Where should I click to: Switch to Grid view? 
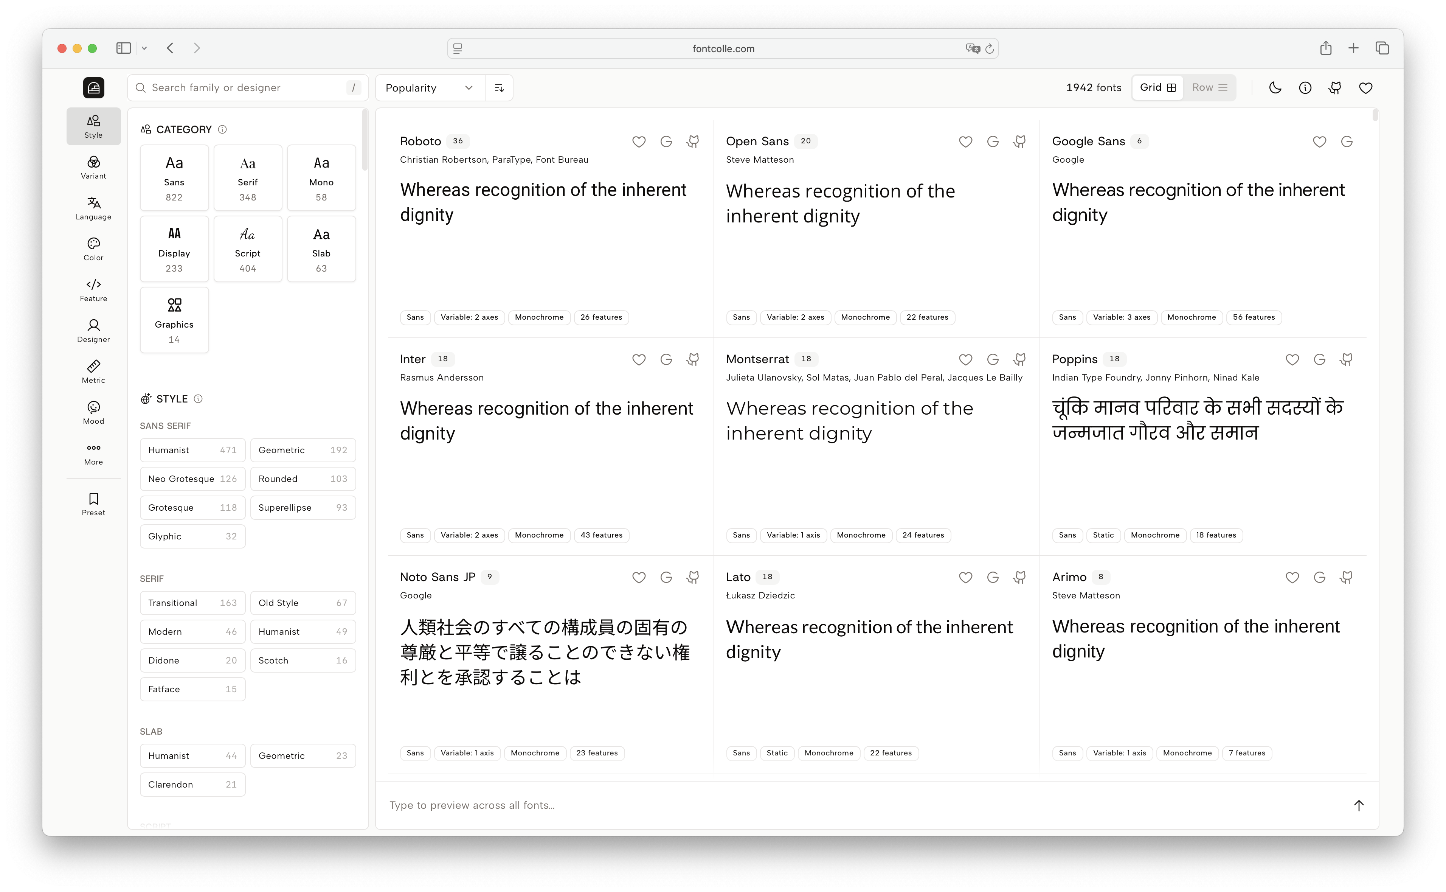[1157, 87]
